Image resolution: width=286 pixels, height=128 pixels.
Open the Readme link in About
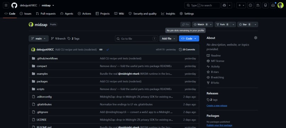click(x=214, y=56)
